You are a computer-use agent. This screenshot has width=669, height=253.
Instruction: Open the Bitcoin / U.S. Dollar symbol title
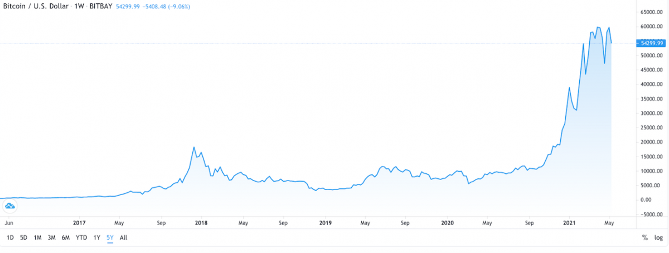[x=36, y=5]
